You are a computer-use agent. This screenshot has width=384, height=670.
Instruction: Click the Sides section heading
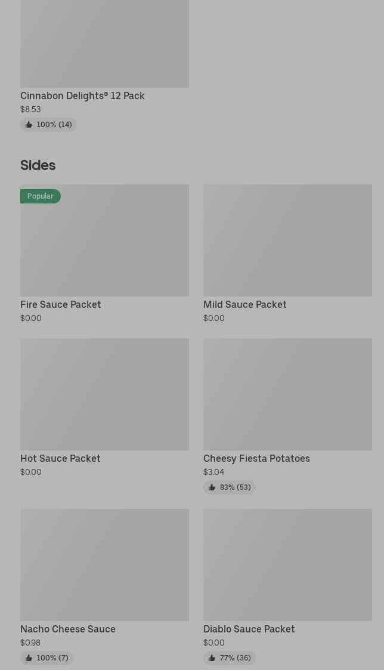pos(38,165)
